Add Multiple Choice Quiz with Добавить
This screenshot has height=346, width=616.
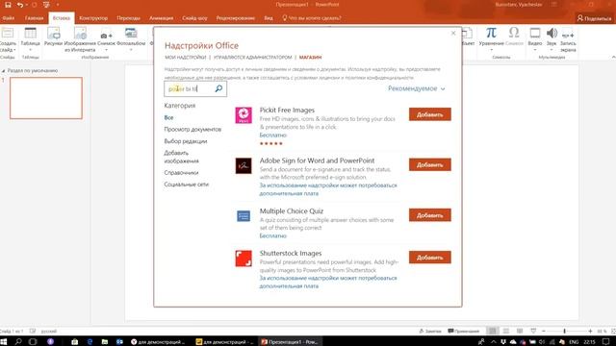tap(430, 215)
